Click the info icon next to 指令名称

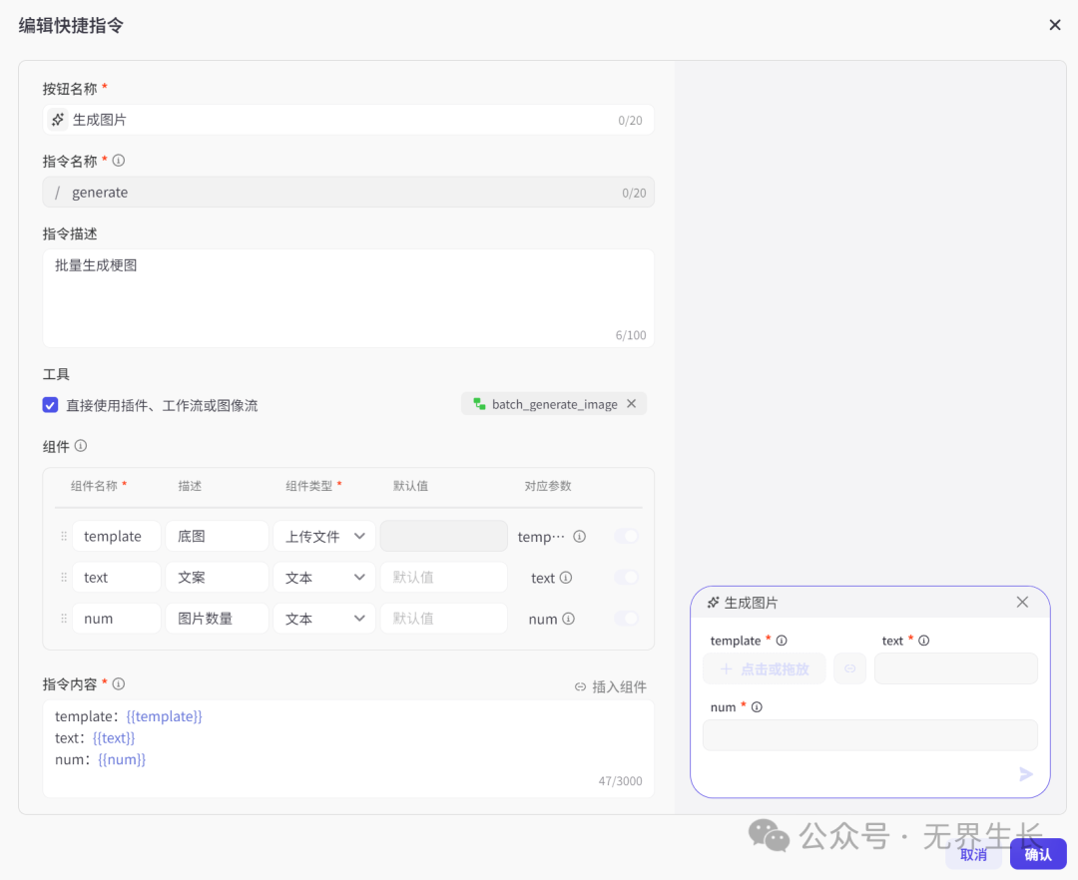click(x=119, y=161)
